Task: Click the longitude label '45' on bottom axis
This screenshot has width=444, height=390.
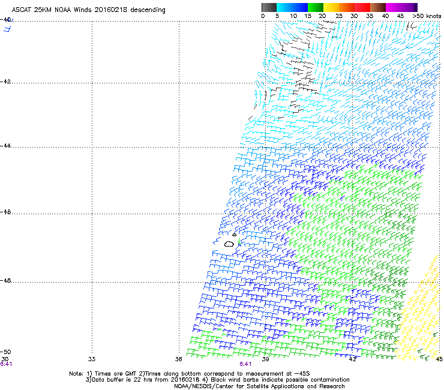Action: (439, 359)
